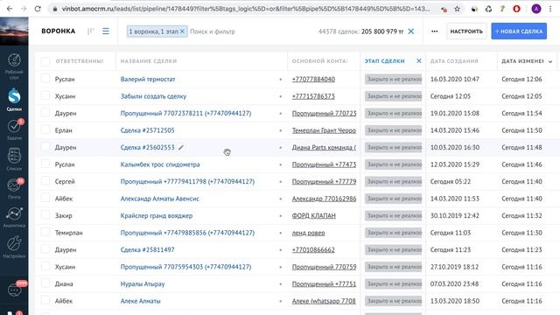Viewport: 560px width, 315px height.
Task: Open stage label in Крайслер гранд вояджер row
Action: [393, 216]
